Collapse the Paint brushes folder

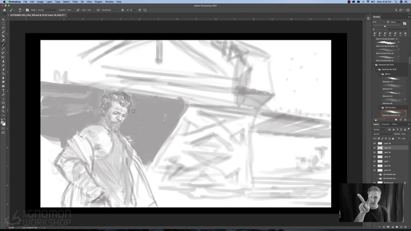coord(380,108)
